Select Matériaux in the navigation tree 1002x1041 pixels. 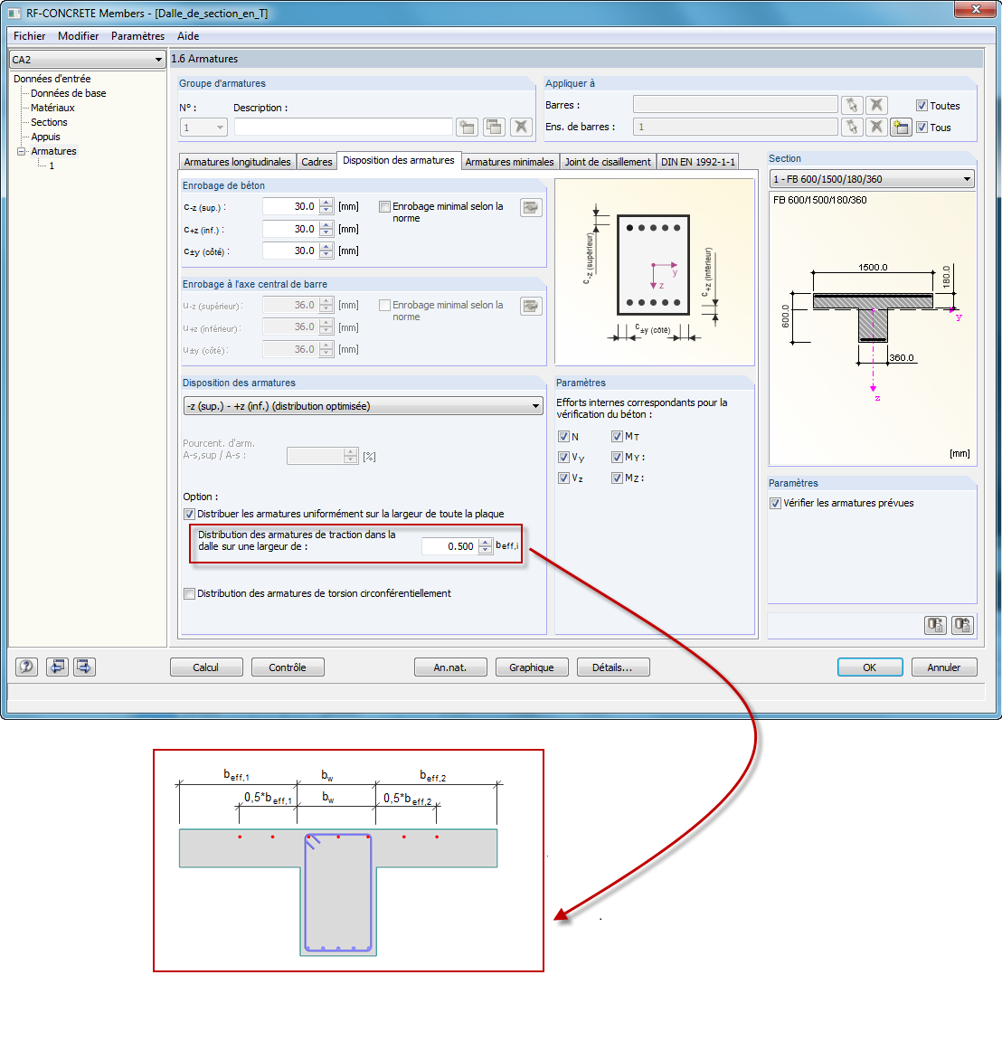click(52, 108)
